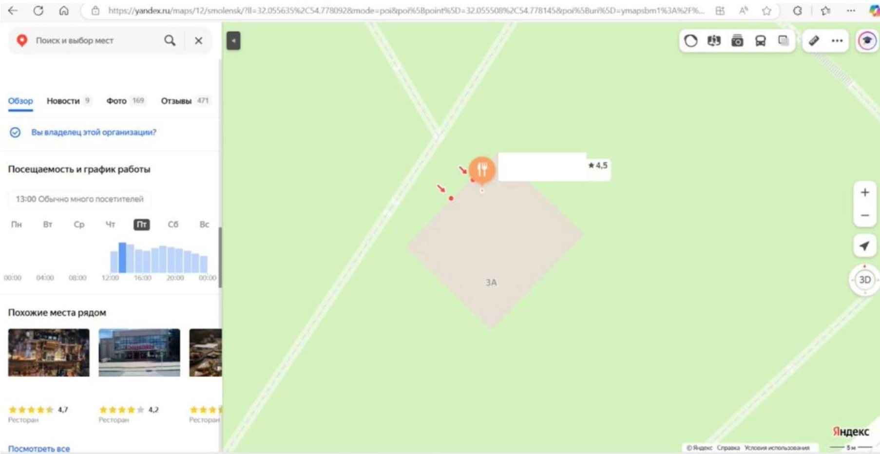Show the public transport bus layer

point(761,41)
